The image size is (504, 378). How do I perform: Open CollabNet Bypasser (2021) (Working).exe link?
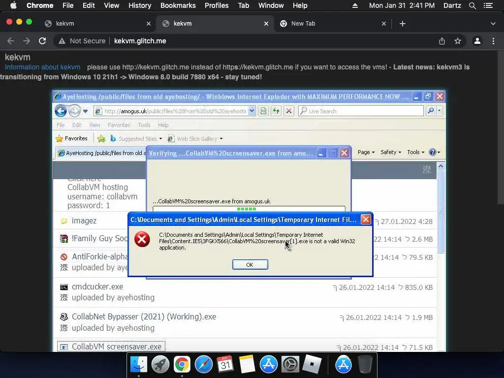coord(144,316)
